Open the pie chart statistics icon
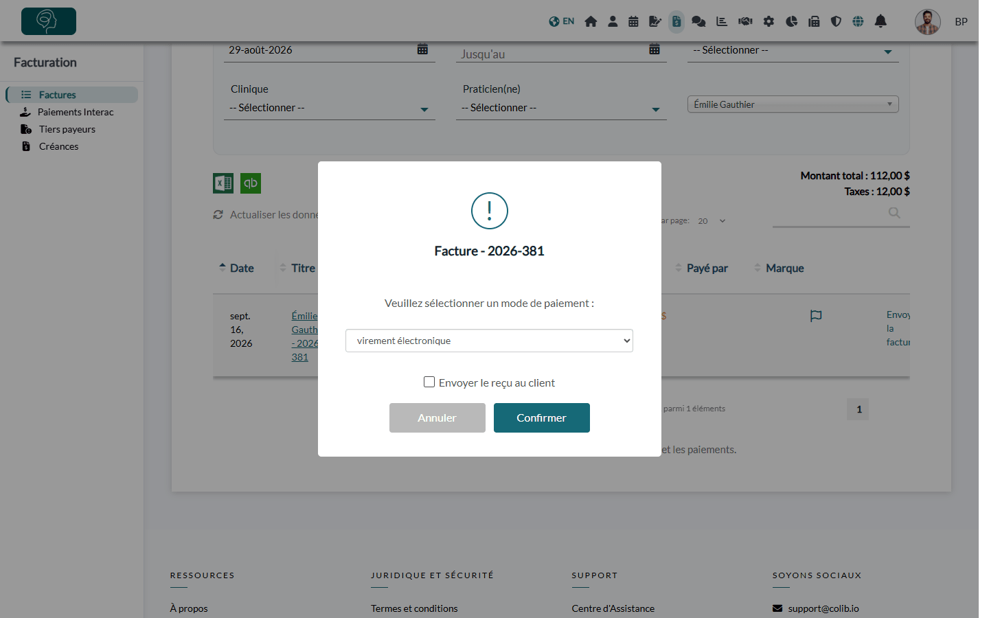 coord(791,21)
